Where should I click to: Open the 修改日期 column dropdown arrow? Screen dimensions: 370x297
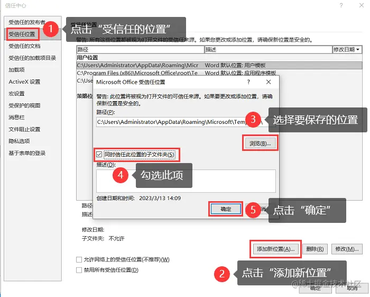(358, 49)
